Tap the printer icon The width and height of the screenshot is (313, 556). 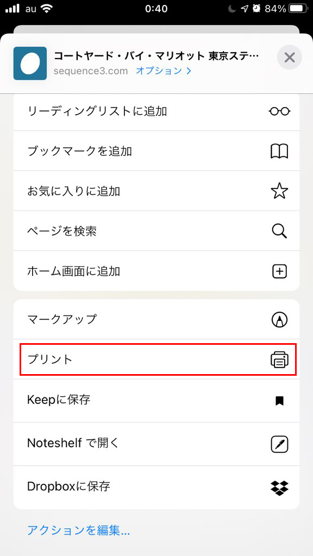[279, 359]
